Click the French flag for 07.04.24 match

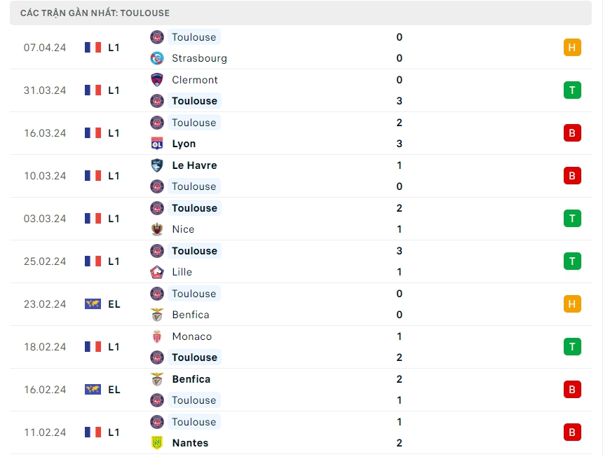coord(93,48)
